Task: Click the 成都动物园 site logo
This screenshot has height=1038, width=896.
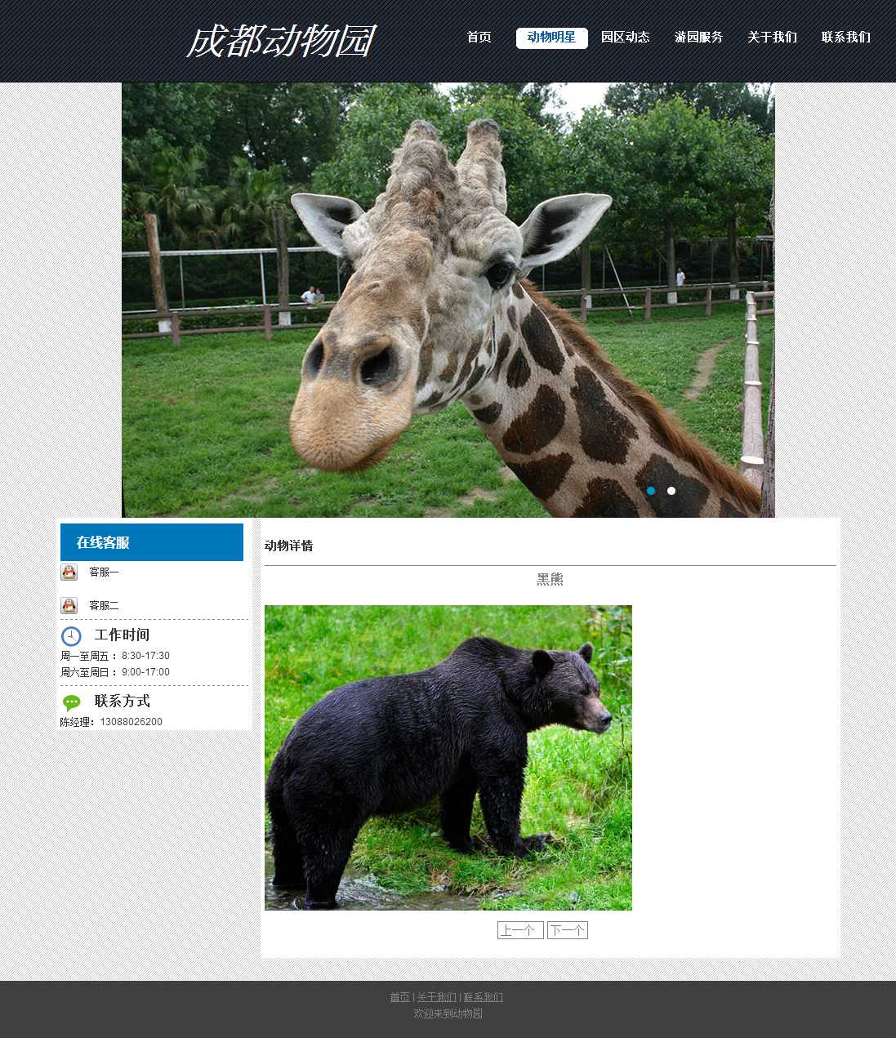Action: point(280,41)
